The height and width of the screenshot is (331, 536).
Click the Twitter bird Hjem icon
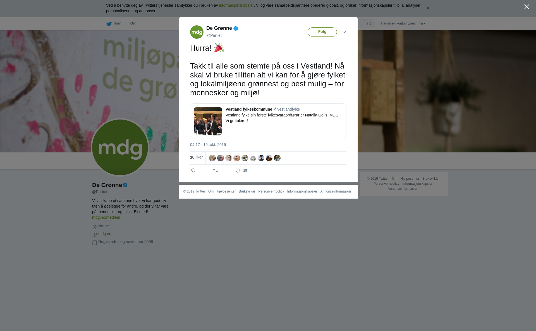109,24
